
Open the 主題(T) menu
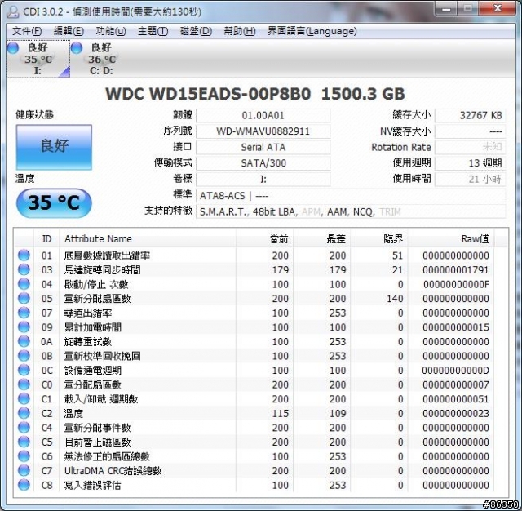click(x=153, y=31)
